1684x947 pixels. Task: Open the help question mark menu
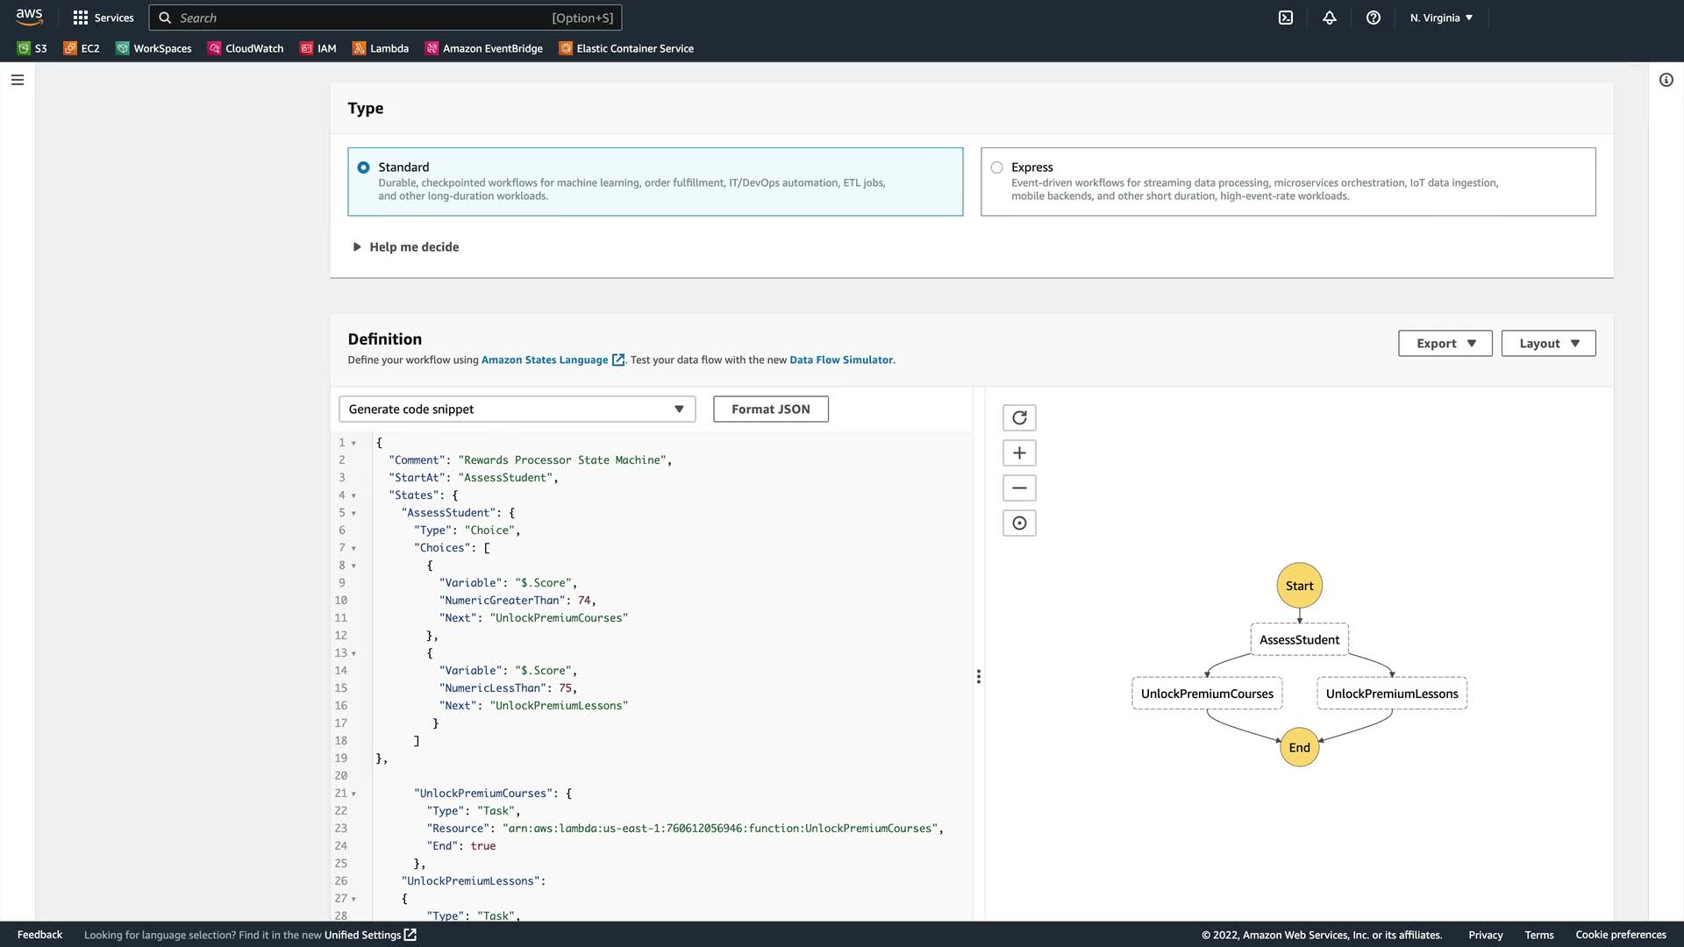(1374, 18)
